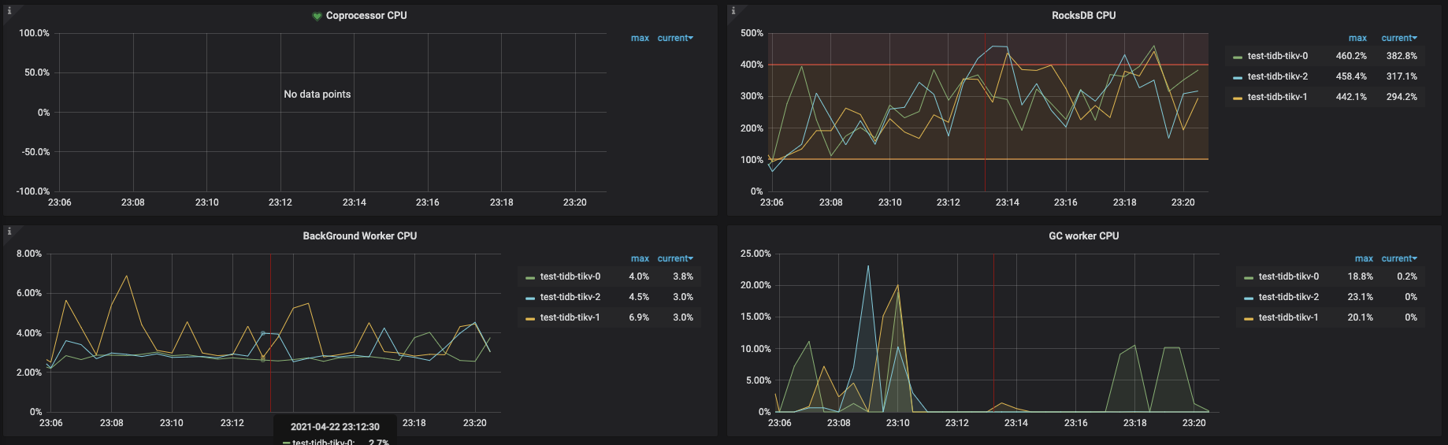Sort GC worker legend by max column
This screenshot has width=1448, height=445.
tap(1364, 258)
